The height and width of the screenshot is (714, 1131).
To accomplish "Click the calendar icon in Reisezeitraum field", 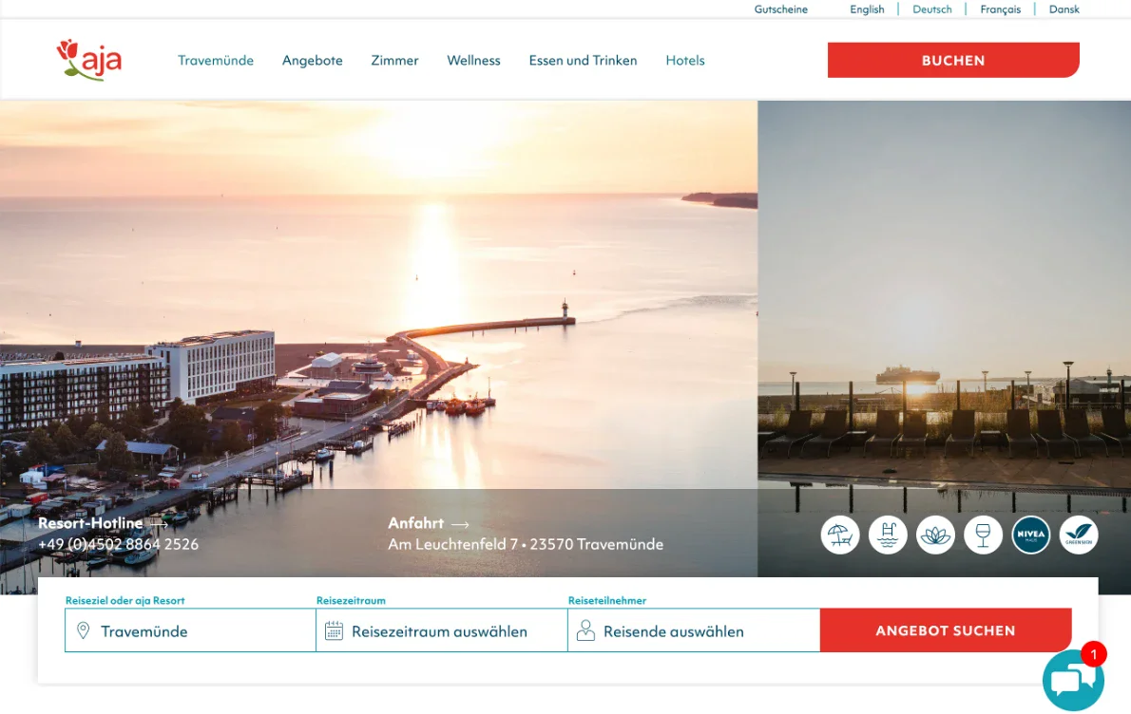I will click(x=334, y=631).
